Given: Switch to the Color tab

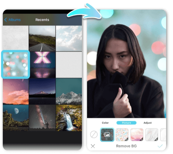Looking at the screenshot, I should (x=105, y=123).
